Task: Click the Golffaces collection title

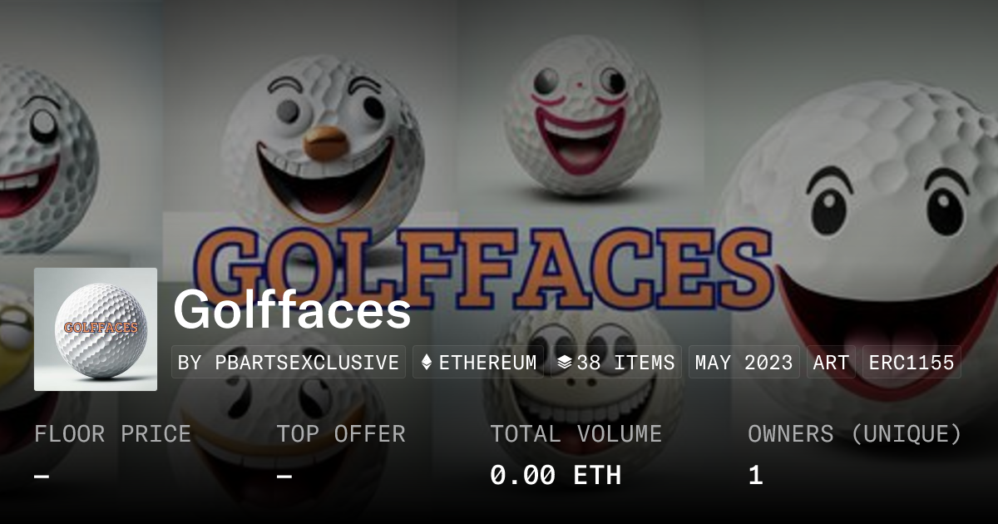Action: 292,311
